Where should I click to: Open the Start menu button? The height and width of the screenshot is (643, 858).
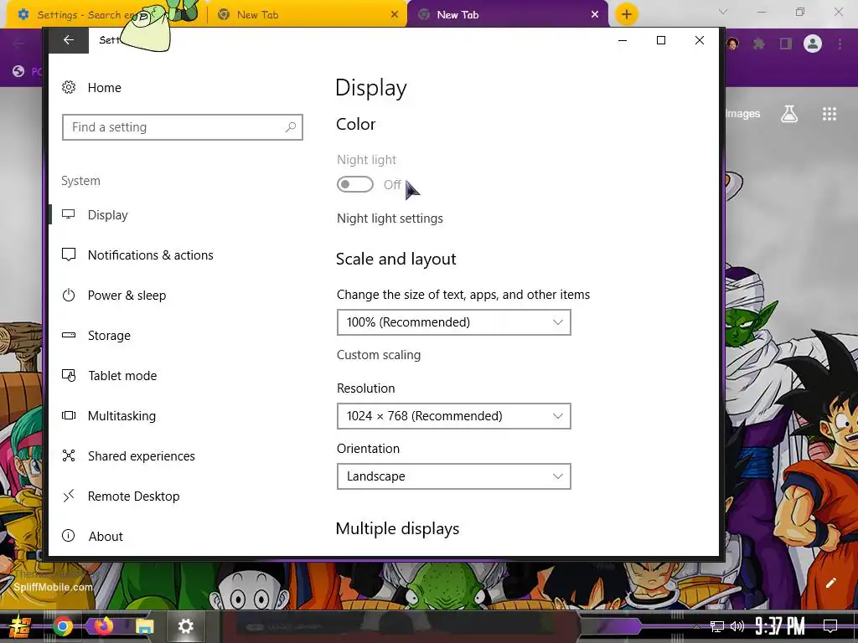click(x=20, y=626)
